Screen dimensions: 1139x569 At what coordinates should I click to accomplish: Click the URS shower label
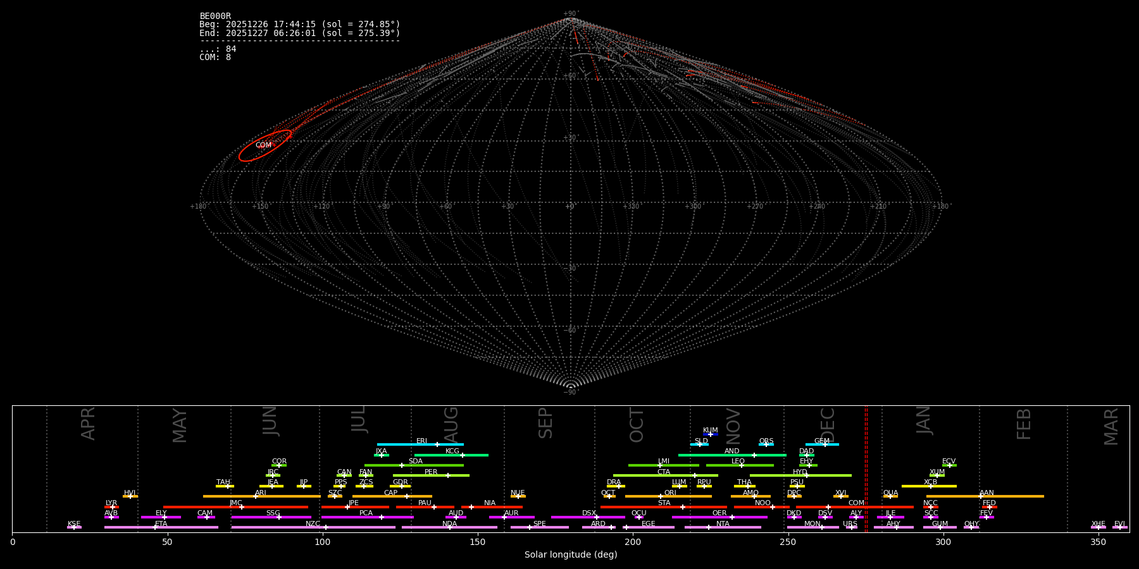[x=850, y=523]
